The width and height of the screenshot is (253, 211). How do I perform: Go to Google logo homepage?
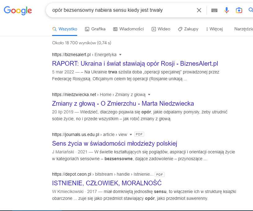coord(18,11)
